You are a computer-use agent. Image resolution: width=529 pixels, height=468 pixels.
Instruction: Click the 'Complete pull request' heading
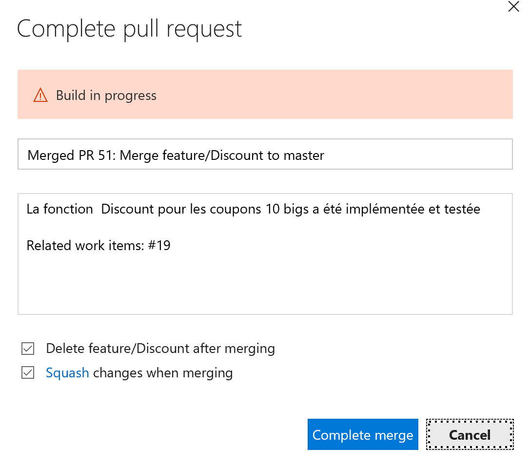pyautogui.click(x=130, y=29)
